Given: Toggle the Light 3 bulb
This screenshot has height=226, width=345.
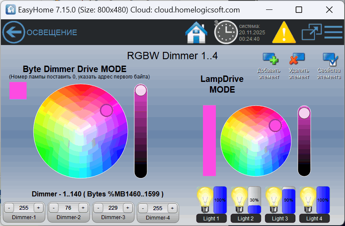Looking at the screenshot, I should (273, 199).
